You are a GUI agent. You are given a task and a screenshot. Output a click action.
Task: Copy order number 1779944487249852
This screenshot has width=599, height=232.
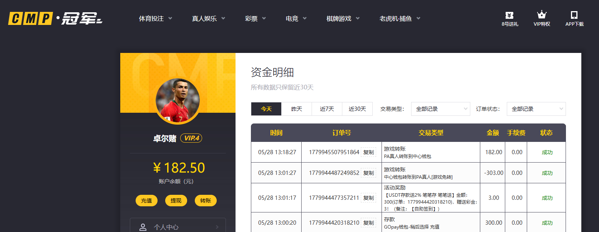(x=368, y=173)
